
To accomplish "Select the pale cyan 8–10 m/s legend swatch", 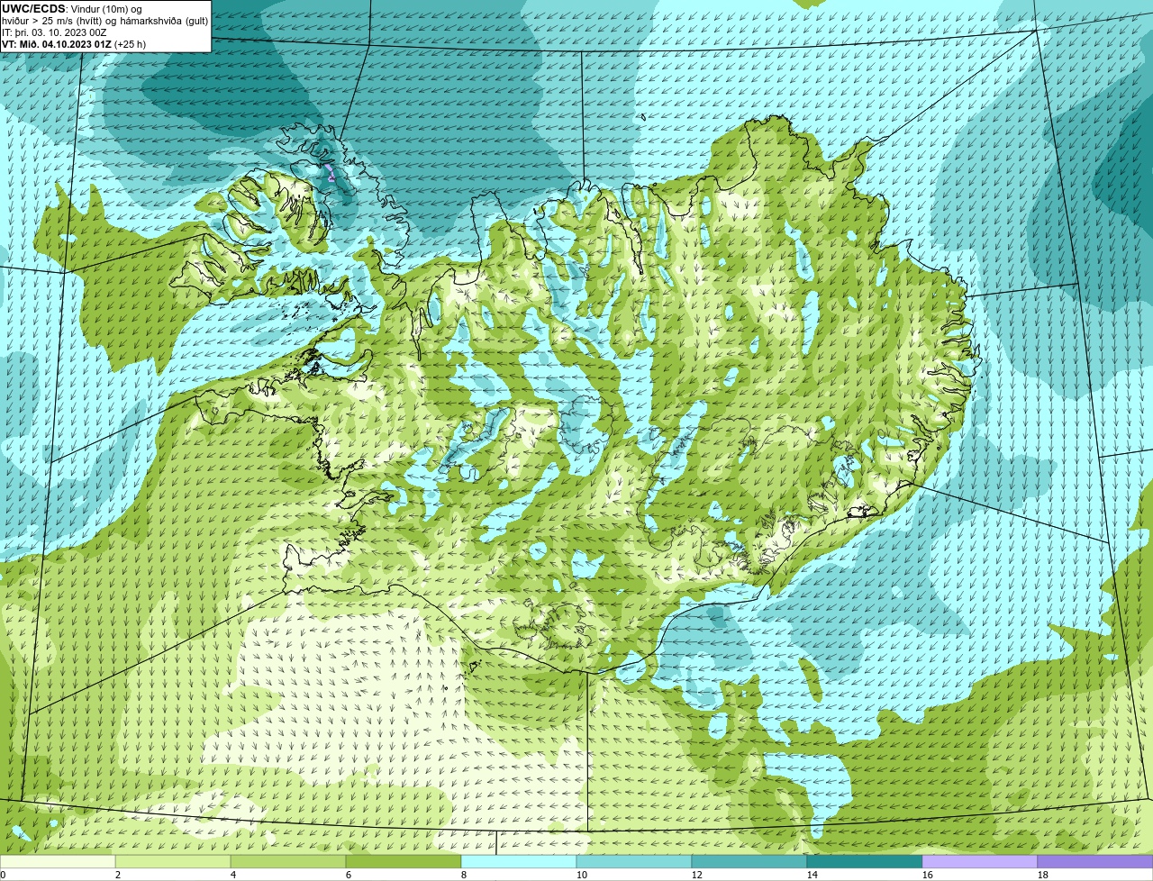I will tap(519, 862).
